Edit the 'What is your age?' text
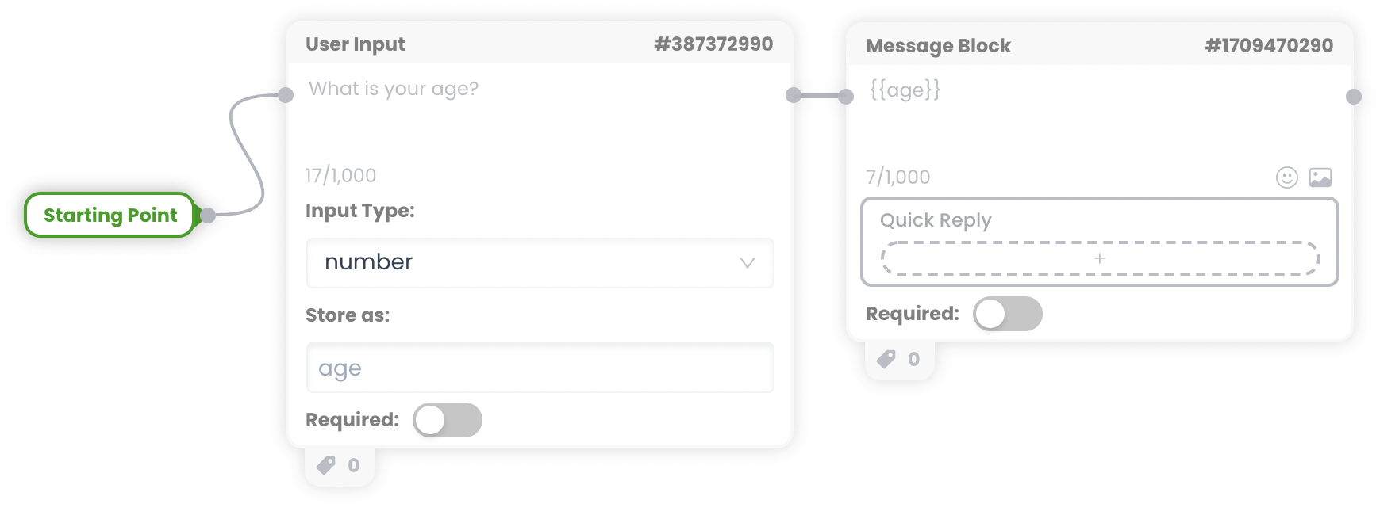This screenshot has height=519, width=1376. (x=394, y=89)
